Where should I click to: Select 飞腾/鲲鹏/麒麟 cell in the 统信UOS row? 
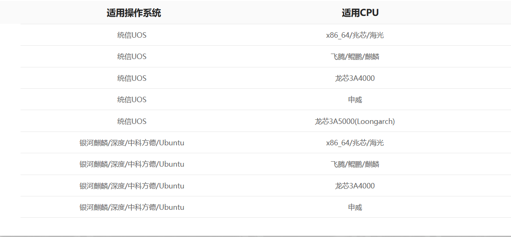tap(355, 57)
